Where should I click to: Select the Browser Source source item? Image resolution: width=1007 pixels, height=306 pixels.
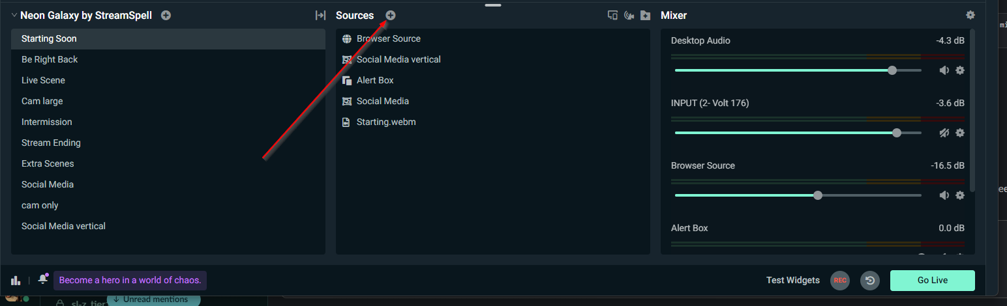[x=493, y=39]
